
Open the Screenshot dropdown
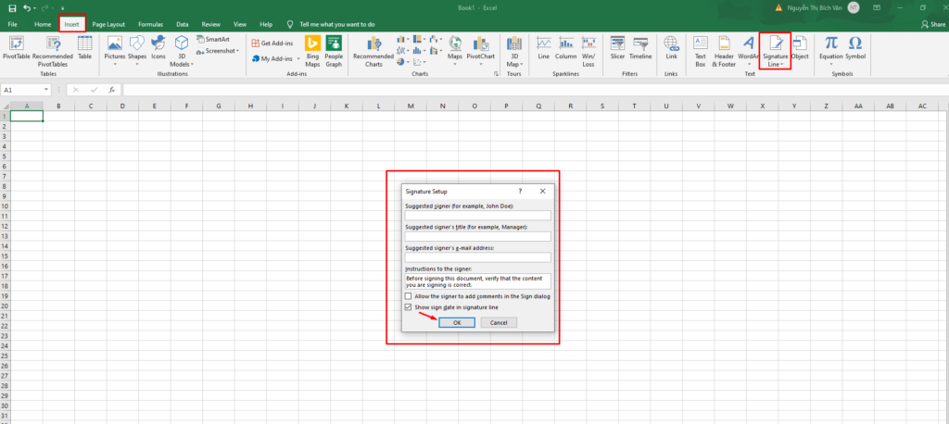(x=222, y=52)
